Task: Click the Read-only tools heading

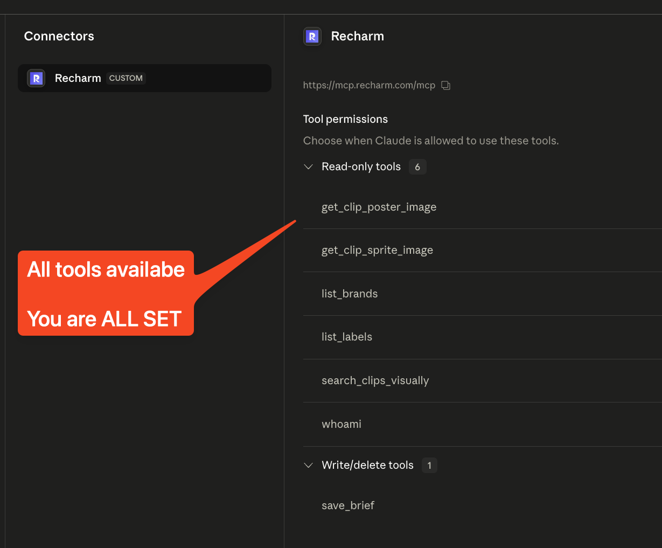Action: coord(361,167)
